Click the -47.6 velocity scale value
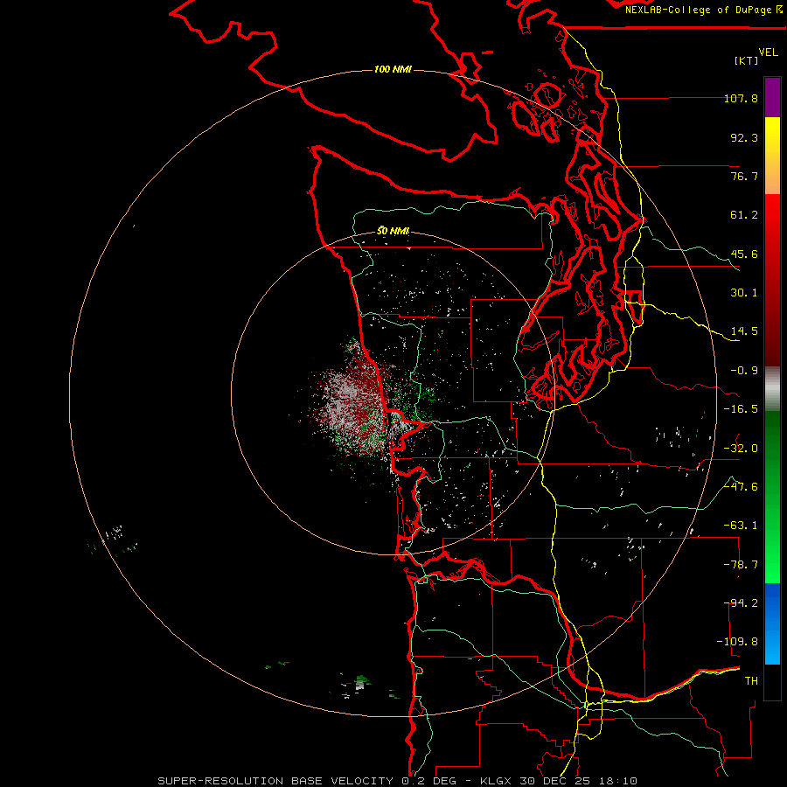The width and height of the screenshot is (787, 787). point(741,487)
